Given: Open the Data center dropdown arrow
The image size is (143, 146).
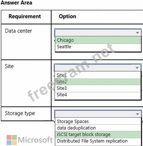Looking at the screenshot, I should pos(137,33).
